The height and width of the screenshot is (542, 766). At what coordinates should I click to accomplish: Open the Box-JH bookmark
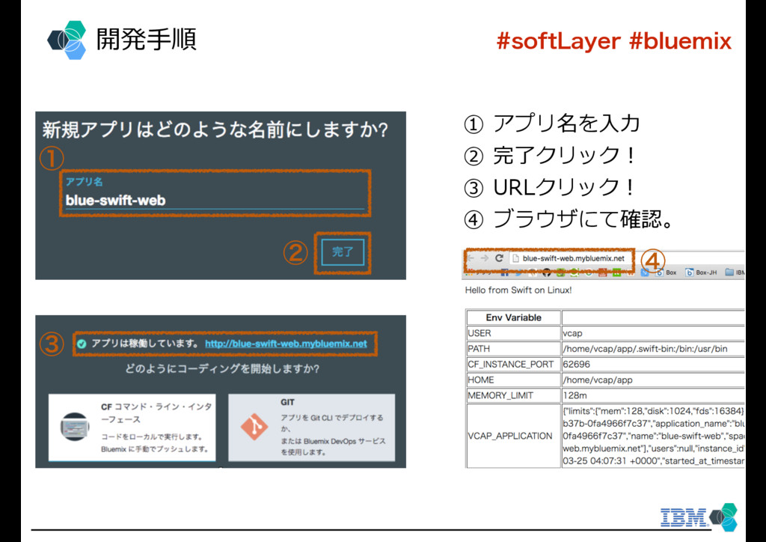point(701,272)
